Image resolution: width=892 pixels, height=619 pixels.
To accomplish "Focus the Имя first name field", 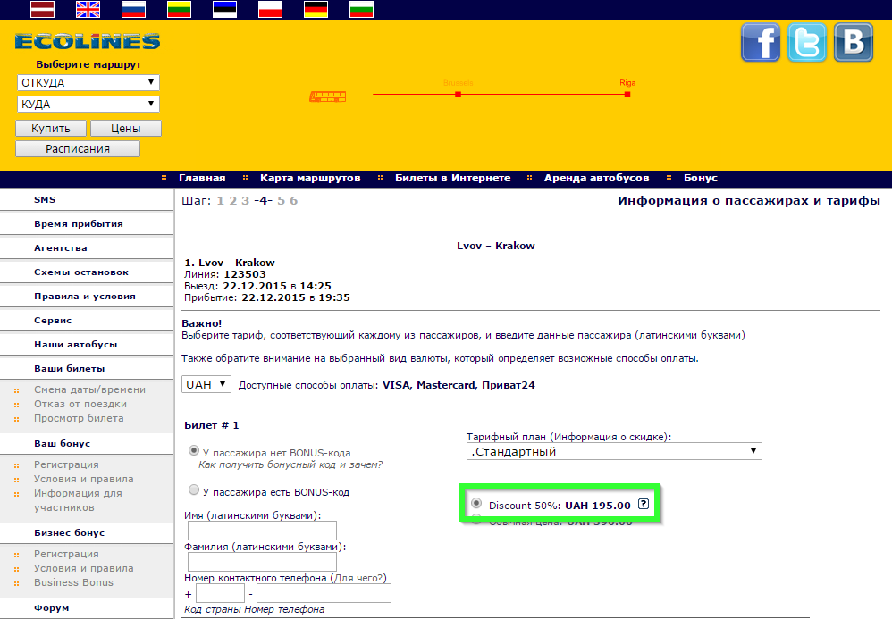I will (262, 531).
